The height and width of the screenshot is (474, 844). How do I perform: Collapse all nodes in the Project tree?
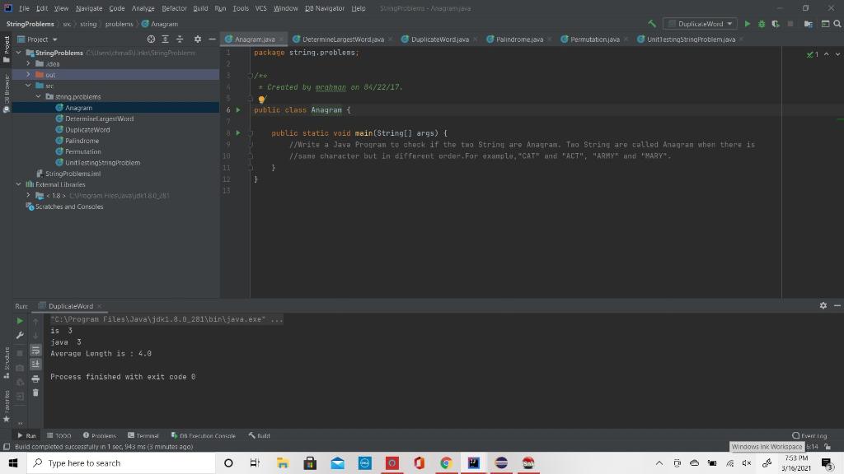[x=179, y=39]
